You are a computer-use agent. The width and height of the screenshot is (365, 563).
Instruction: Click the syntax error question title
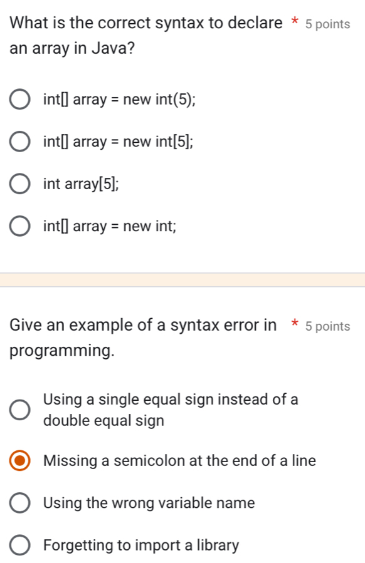coord(139,325)
